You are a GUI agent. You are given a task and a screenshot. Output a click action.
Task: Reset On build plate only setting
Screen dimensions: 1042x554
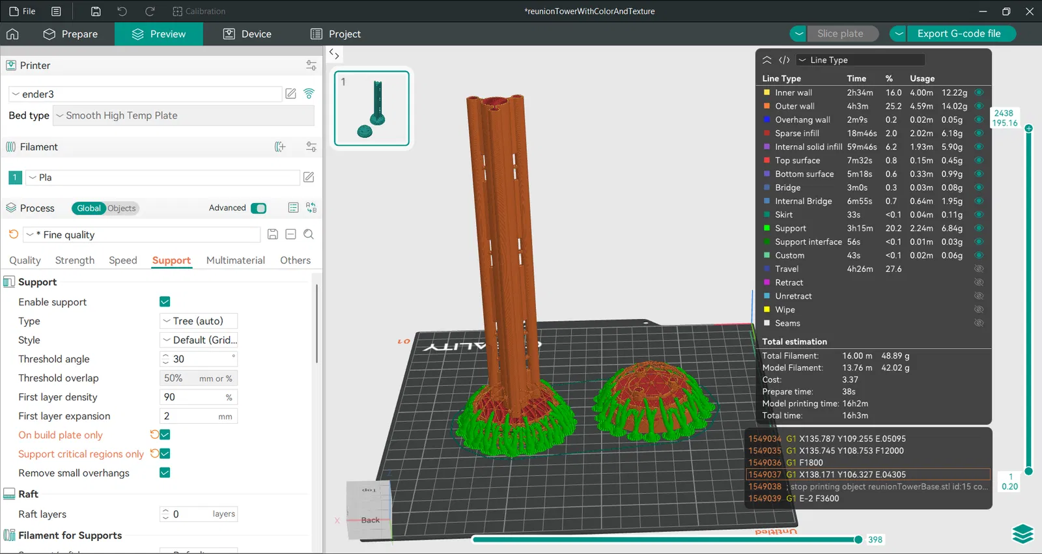[x=154, y=435]
